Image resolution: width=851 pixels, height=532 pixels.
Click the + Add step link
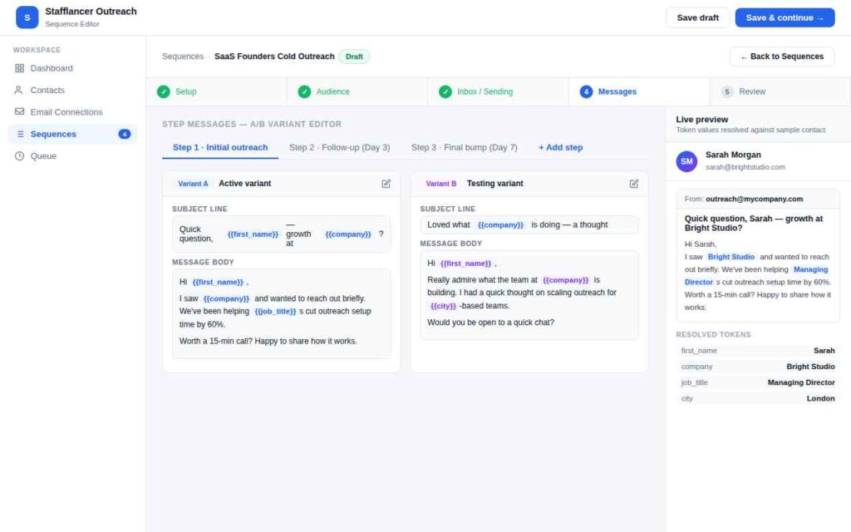(x=560, y=148)
